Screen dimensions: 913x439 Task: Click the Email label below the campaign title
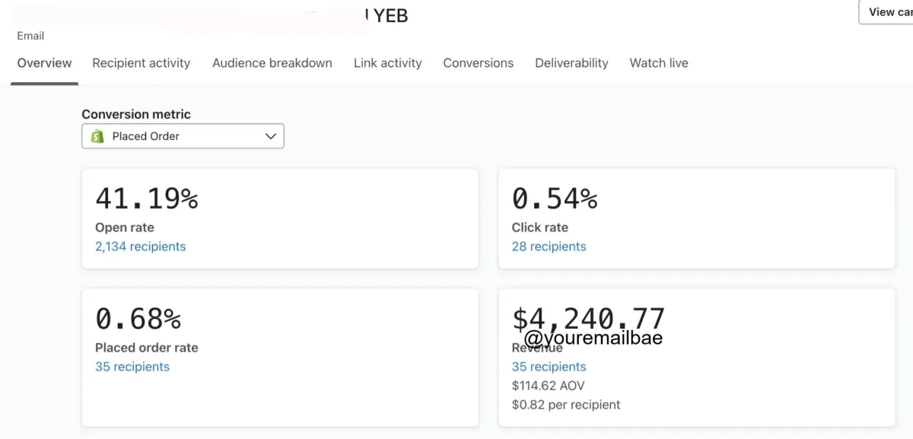pyautogui.click(x=30, y=36)
